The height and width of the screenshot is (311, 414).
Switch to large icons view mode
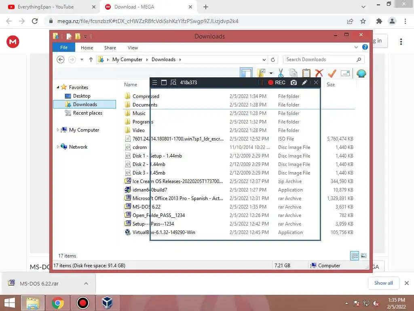point(363,256)
